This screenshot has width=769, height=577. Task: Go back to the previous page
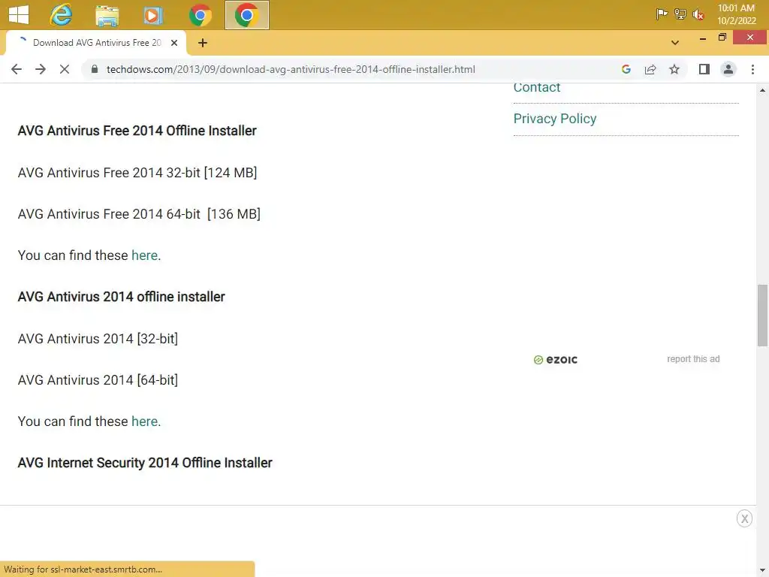tap(17, 69)
